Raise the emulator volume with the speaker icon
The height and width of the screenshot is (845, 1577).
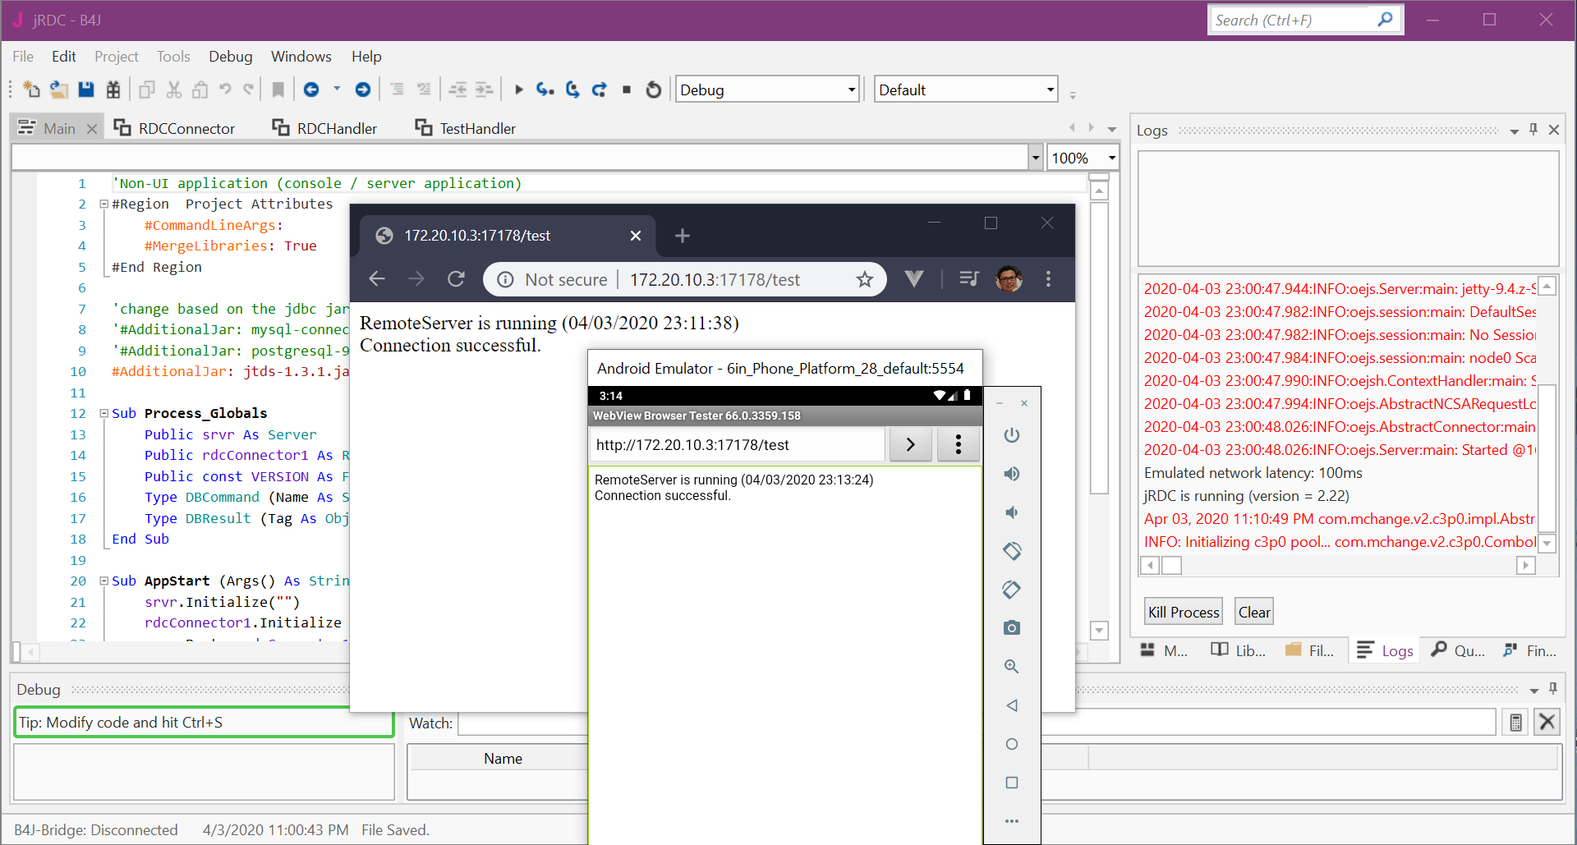[x=1012, y=474]
